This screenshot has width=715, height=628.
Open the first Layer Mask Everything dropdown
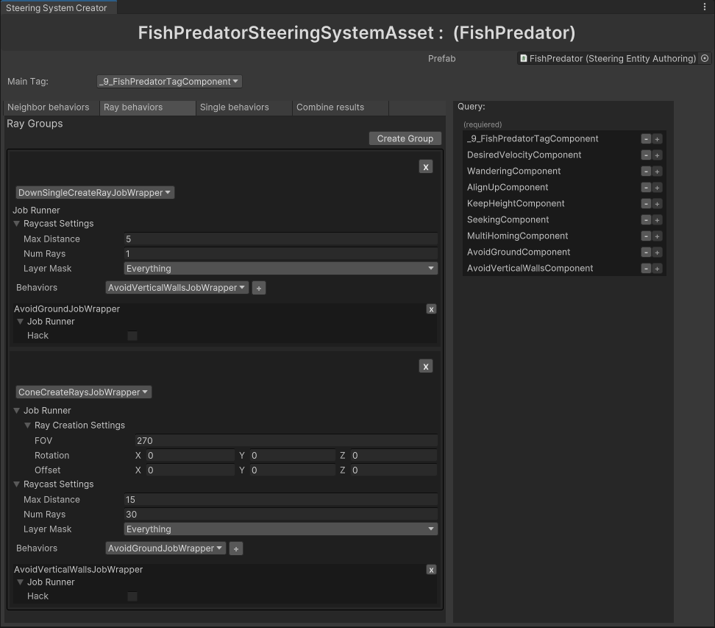click(x=281, y=269)
